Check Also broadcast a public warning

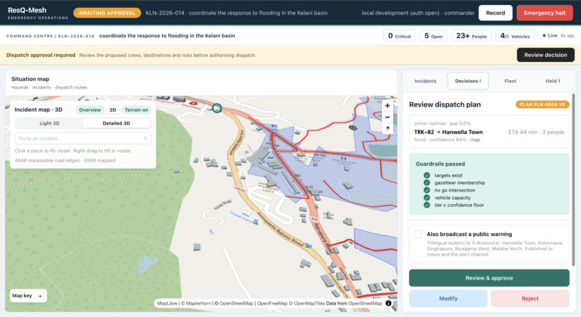click(418, 234)
